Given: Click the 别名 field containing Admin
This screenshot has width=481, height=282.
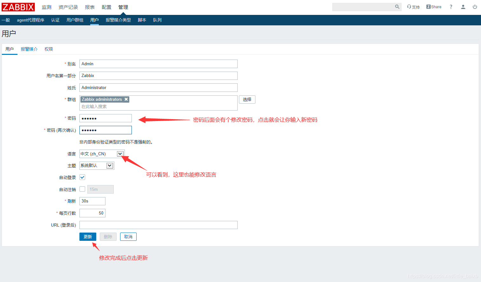Looking at the screenshot, I should pyautogui.click(x=159, y=64).
